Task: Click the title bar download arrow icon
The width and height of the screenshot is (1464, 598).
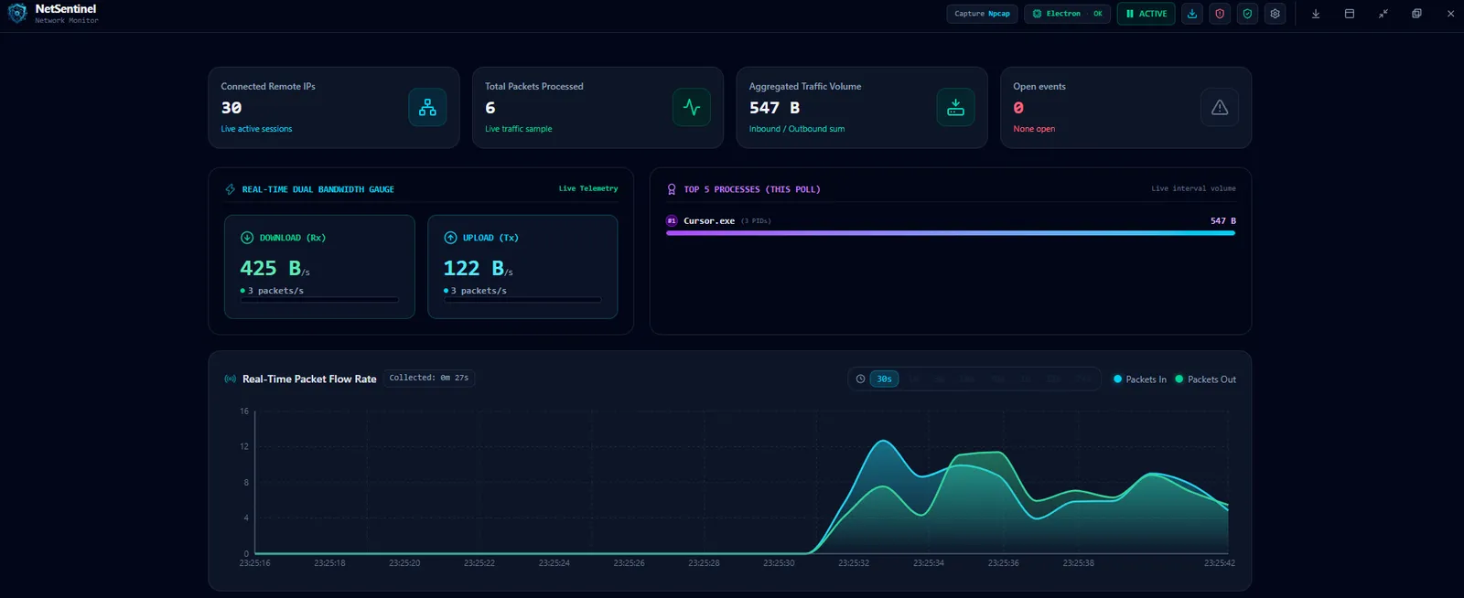Action: (x=1316, y=14)
